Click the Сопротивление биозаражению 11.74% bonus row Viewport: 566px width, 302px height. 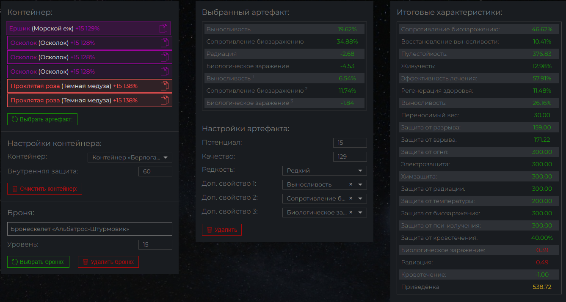pos(284,91)
